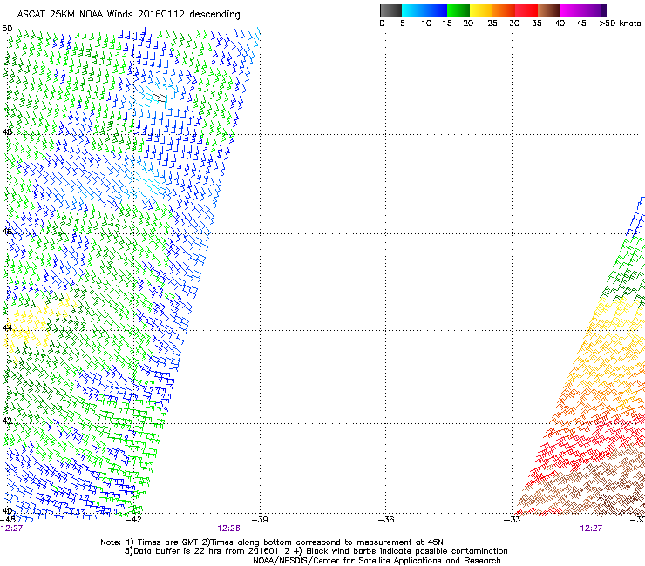This screenshot has width=645, height=566.
Task: Click the latitude axis label "48"
Action: [7, 132]
